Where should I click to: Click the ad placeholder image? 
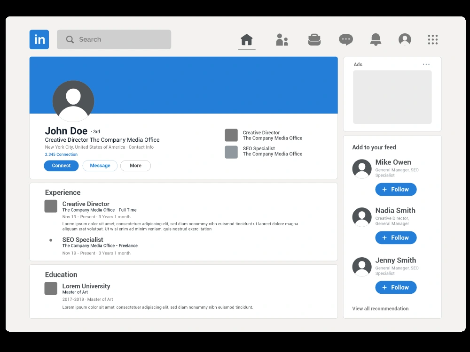[392, 97]
